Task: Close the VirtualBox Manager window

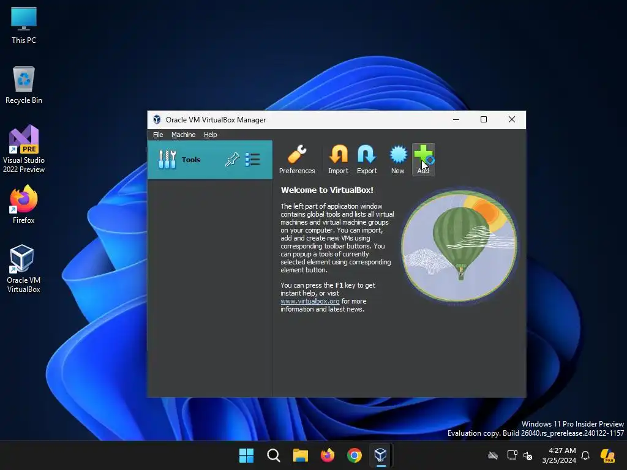Action: (x=512, y=119)
